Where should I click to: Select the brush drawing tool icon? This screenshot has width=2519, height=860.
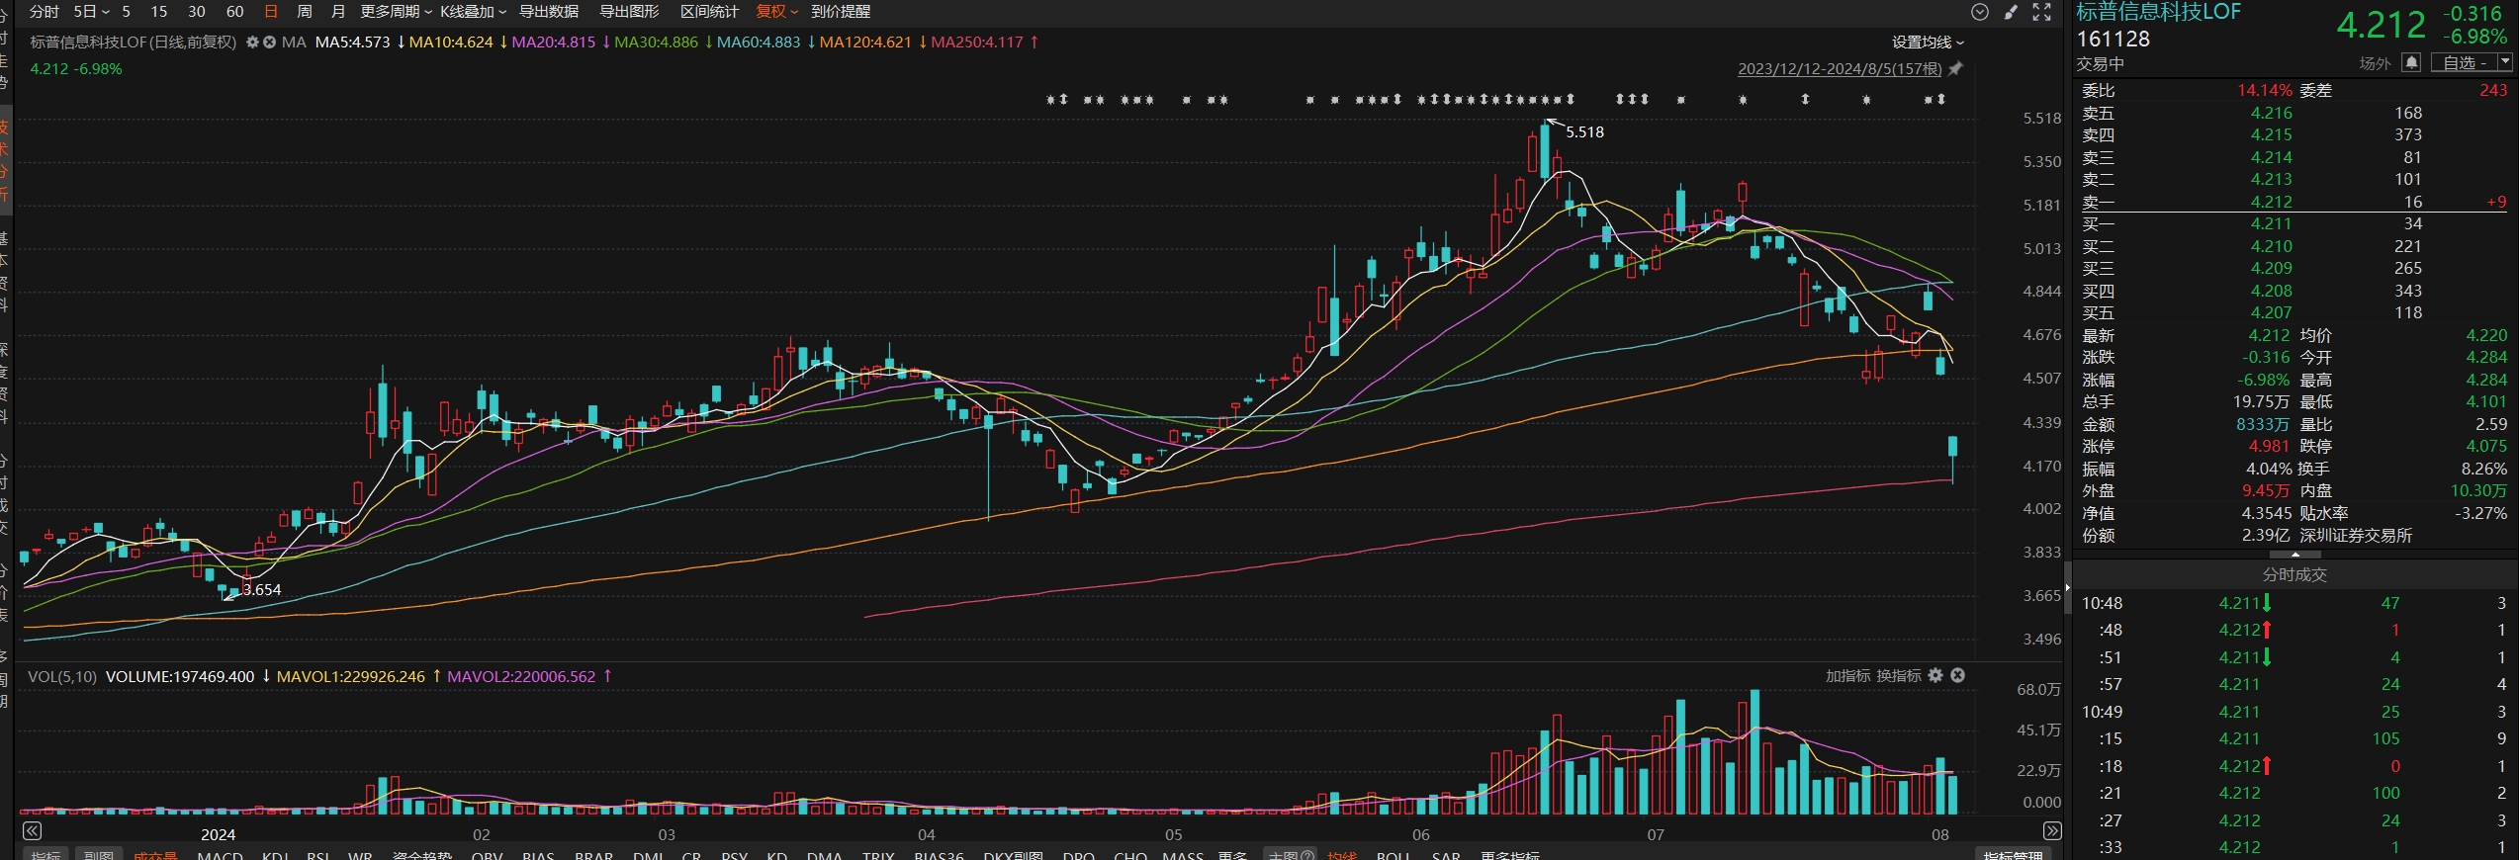pos(2011,12)
